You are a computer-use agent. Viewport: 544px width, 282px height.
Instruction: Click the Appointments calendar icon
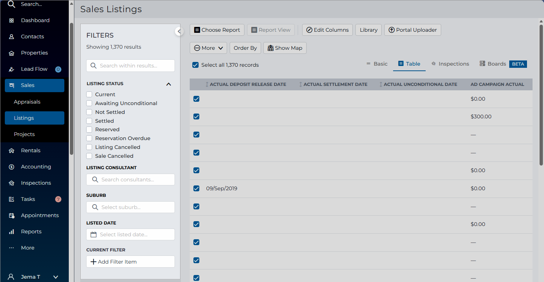pyautogui.click(x=11, y=216)
